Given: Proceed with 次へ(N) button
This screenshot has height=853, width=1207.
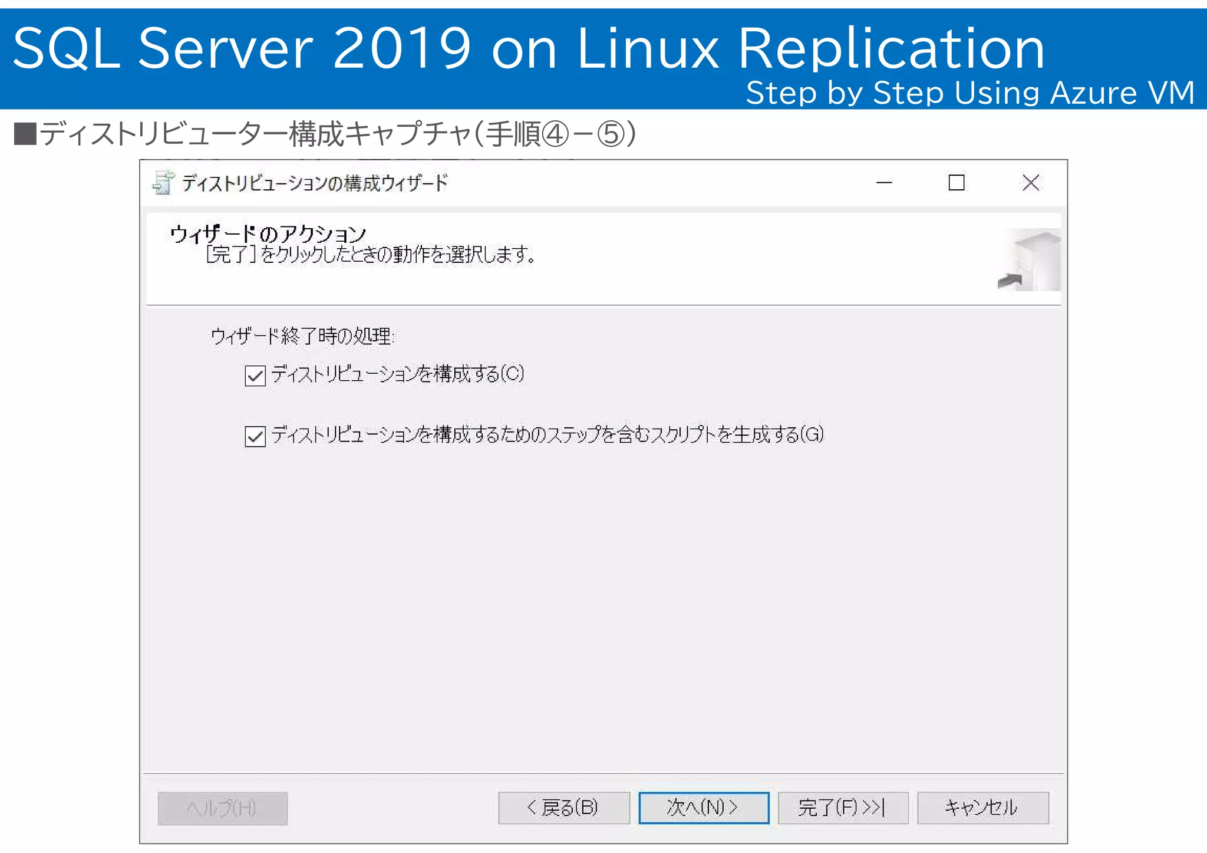Looking at the screenshot, I should (704, 807).
